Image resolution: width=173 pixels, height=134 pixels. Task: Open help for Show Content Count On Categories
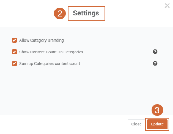tap(155, 52)
